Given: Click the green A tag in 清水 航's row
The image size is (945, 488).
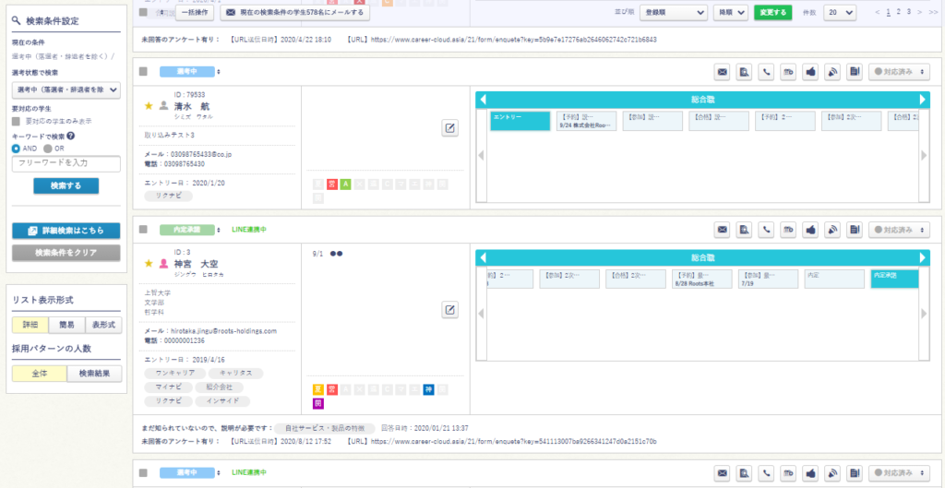Looking at the screenshot, I should (345, 184).
